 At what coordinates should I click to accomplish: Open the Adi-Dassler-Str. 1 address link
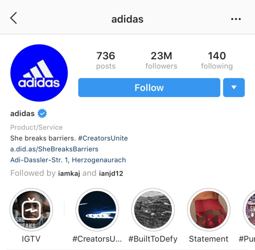click(x=68, y=160)
